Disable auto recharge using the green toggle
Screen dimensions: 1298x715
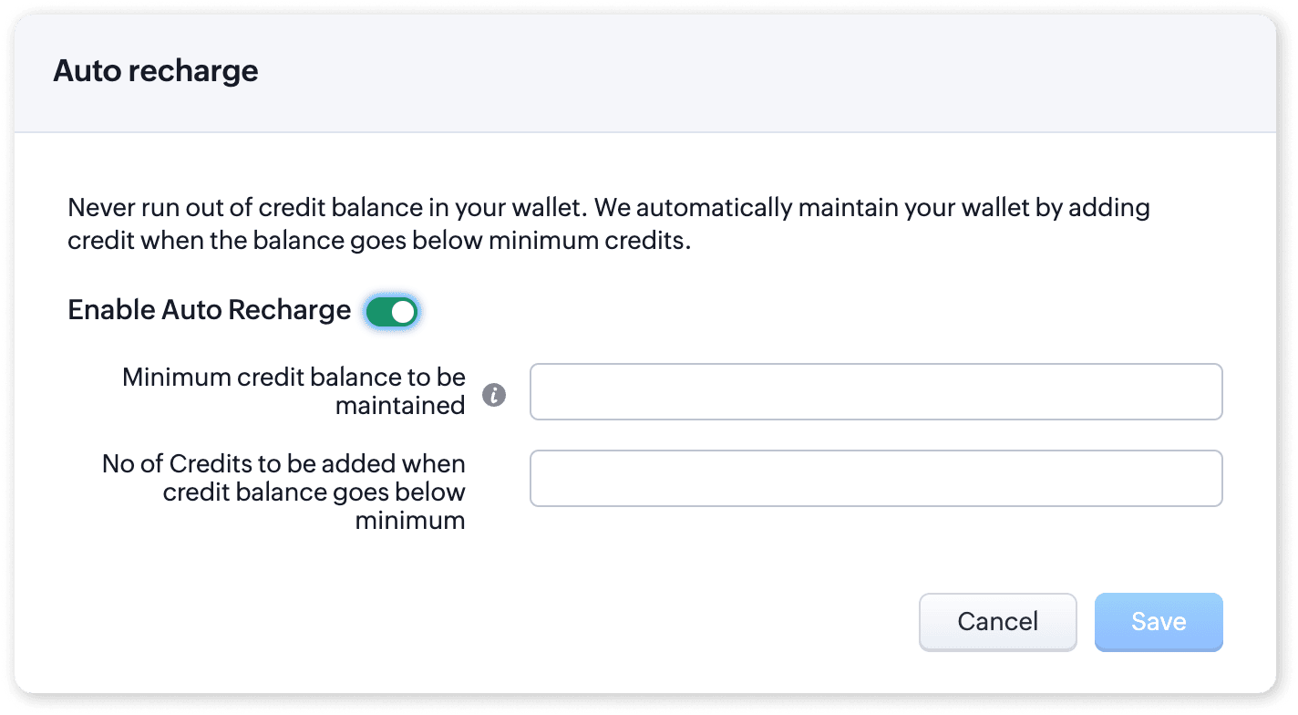coord(392,312)
